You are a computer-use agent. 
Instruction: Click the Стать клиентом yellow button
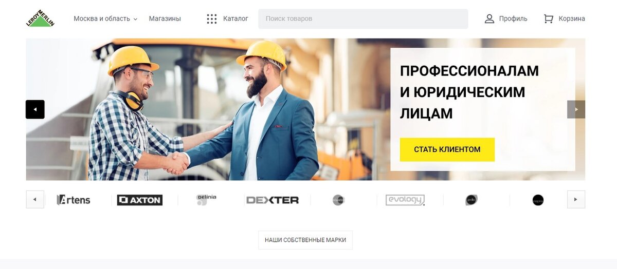click(447, 149)
